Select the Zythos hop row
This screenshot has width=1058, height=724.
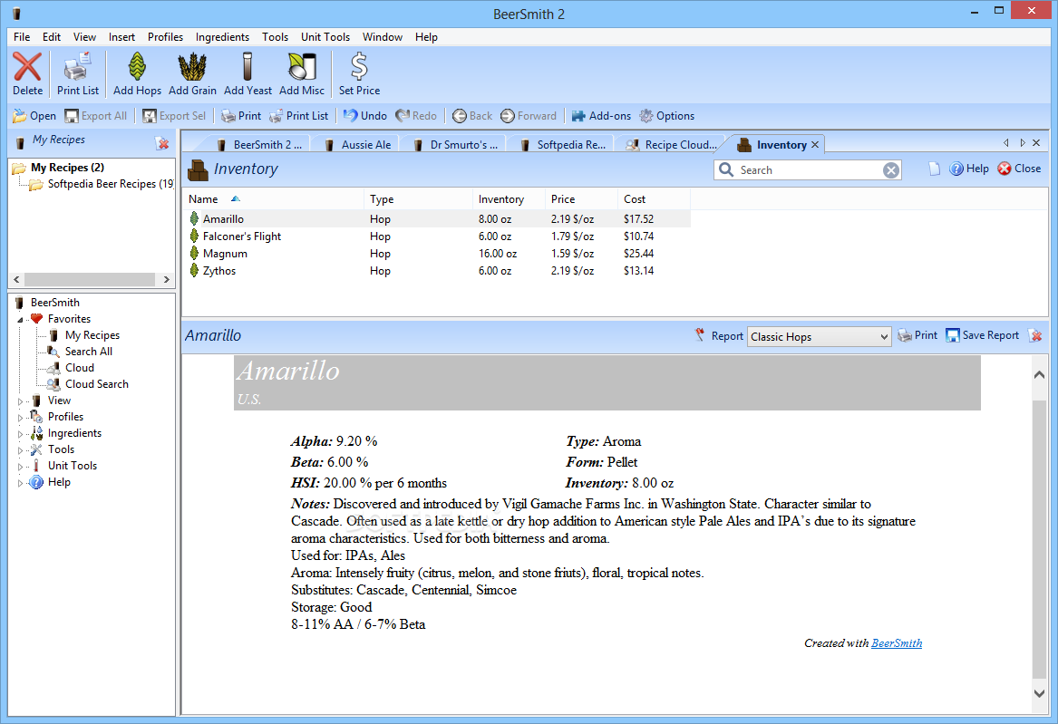439,271
